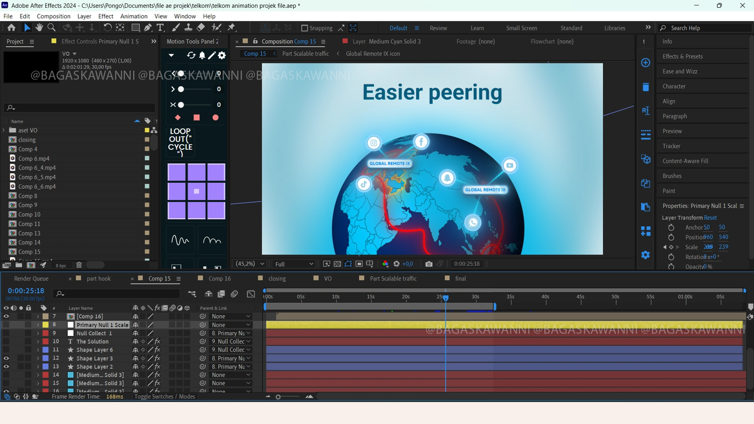Click the new folder icon in Project panel
This screenshot has width=754, height=424.
[18, 265]
